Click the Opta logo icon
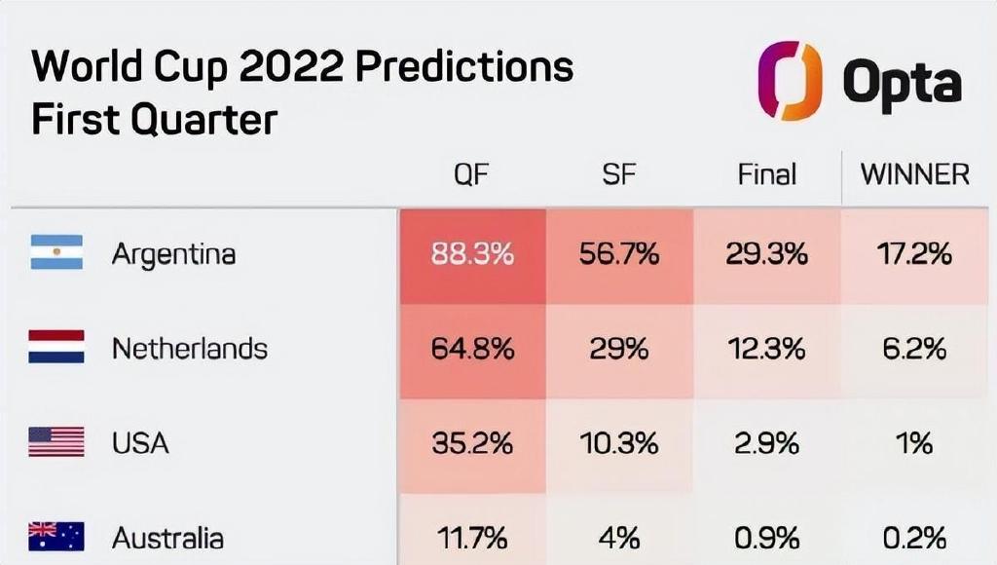 click(789, 80)
